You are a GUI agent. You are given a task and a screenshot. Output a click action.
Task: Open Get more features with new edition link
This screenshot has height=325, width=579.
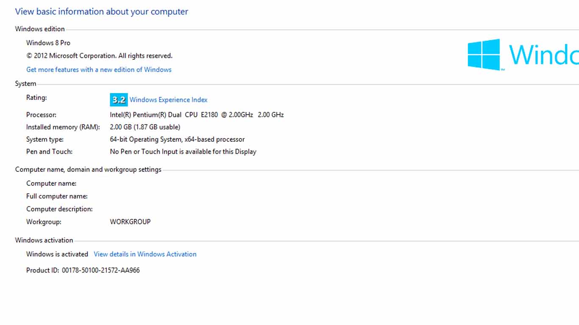point(99,70)
